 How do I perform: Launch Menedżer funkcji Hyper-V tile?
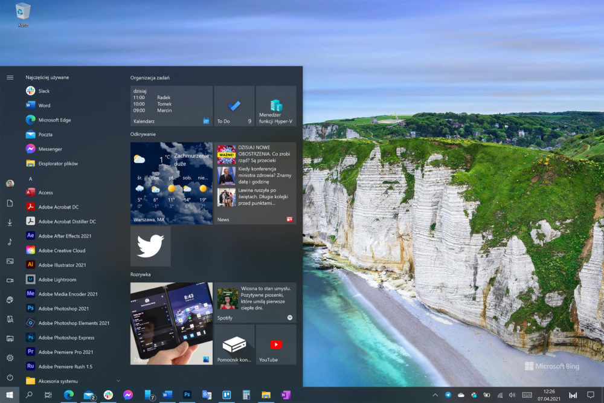[x=276, y=106]
